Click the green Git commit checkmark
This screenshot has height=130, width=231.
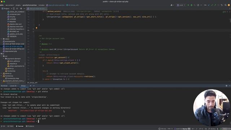[212, 5]
